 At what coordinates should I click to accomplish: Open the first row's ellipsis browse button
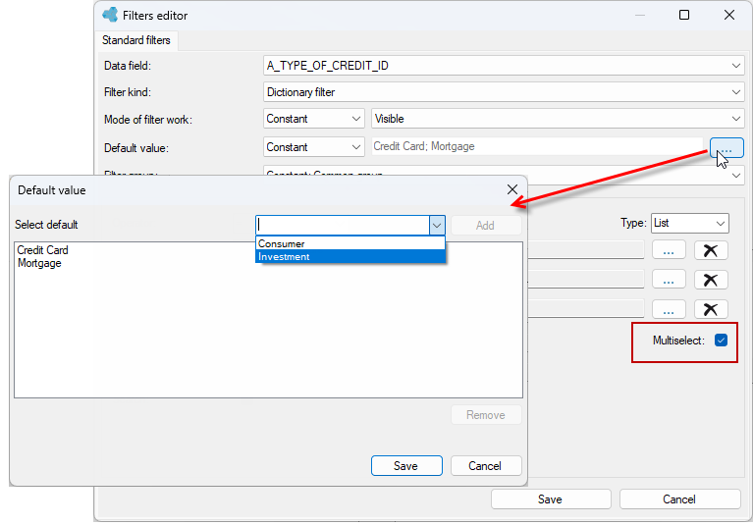point(669,250)
